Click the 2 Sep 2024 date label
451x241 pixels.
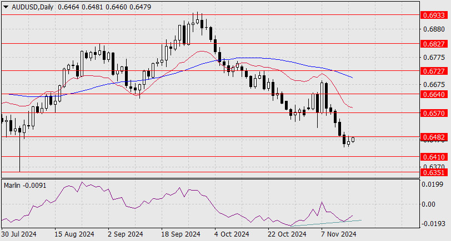coord(126,234)
